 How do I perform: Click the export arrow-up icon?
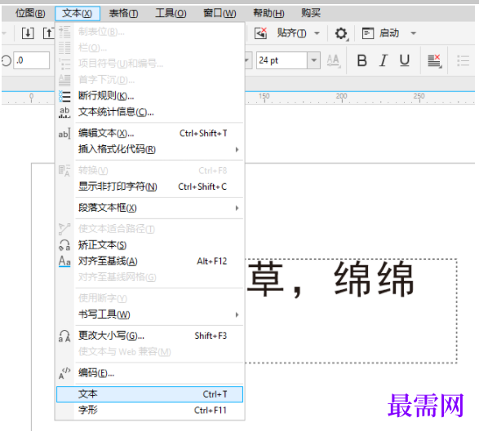48,33
